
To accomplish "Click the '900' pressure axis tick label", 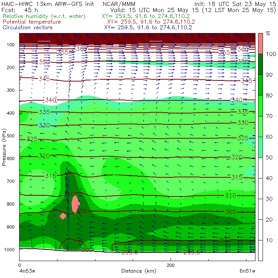I will [11, 227].
